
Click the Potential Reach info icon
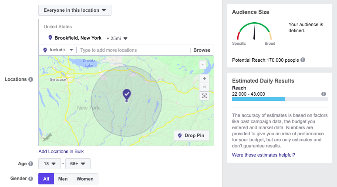(303, 60)
